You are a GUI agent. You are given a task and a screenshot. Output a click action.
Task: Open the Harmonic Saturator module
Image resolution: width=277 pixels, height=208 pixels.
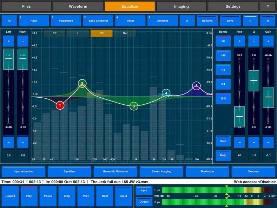click(x=116, y=171)
